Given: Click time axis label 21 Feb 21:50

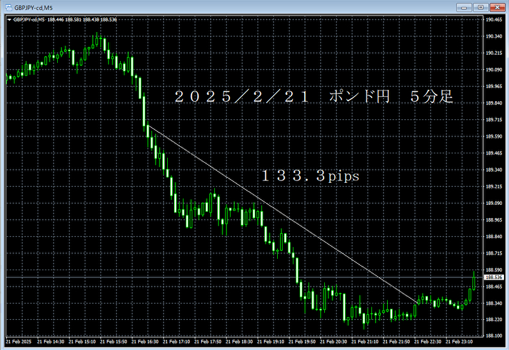Looking at the screenshot, I should (x=397, y=342).
